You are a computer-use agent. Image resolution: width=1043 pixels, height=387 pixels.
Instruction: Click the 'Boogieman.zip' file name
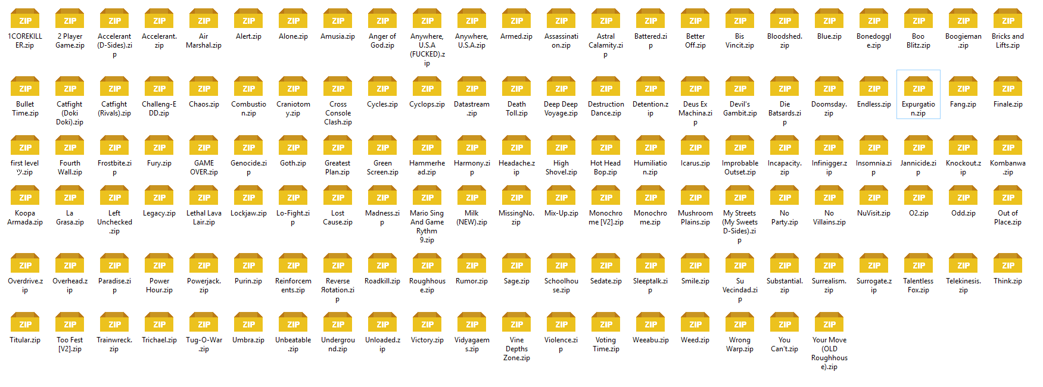(963, 40)
